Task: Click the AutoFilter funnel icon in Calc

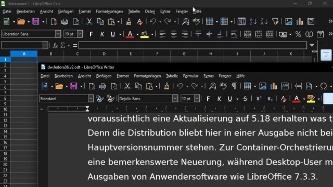Action: [x=275, y=21]
